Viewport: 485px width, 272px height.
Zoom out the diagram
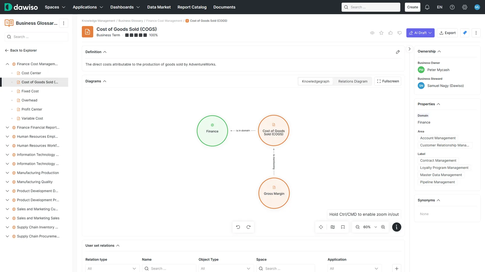(358, 227)
